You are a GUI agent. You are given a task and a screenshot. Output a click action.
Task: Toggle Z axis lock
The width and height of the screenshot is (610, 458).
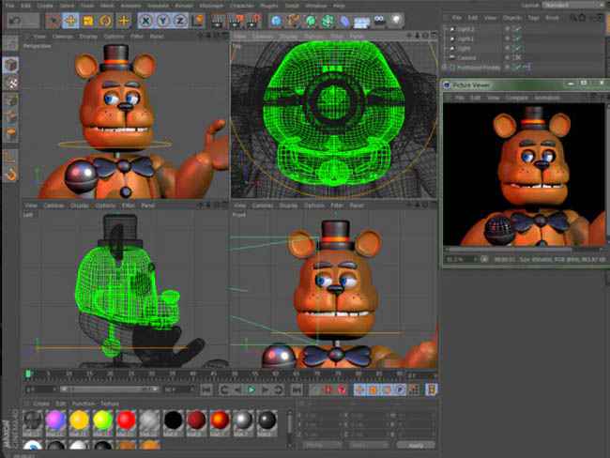[180, 21]
